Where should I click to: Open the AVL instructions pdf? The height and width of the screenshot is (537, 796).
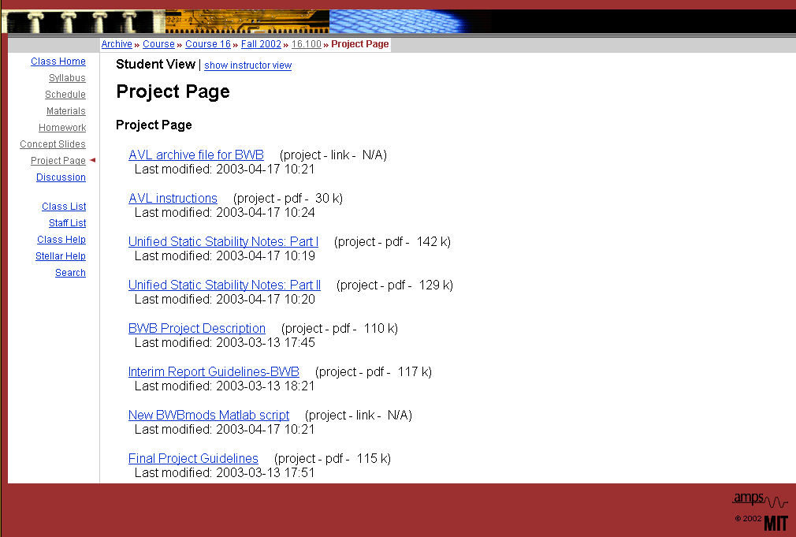[173, 199]
